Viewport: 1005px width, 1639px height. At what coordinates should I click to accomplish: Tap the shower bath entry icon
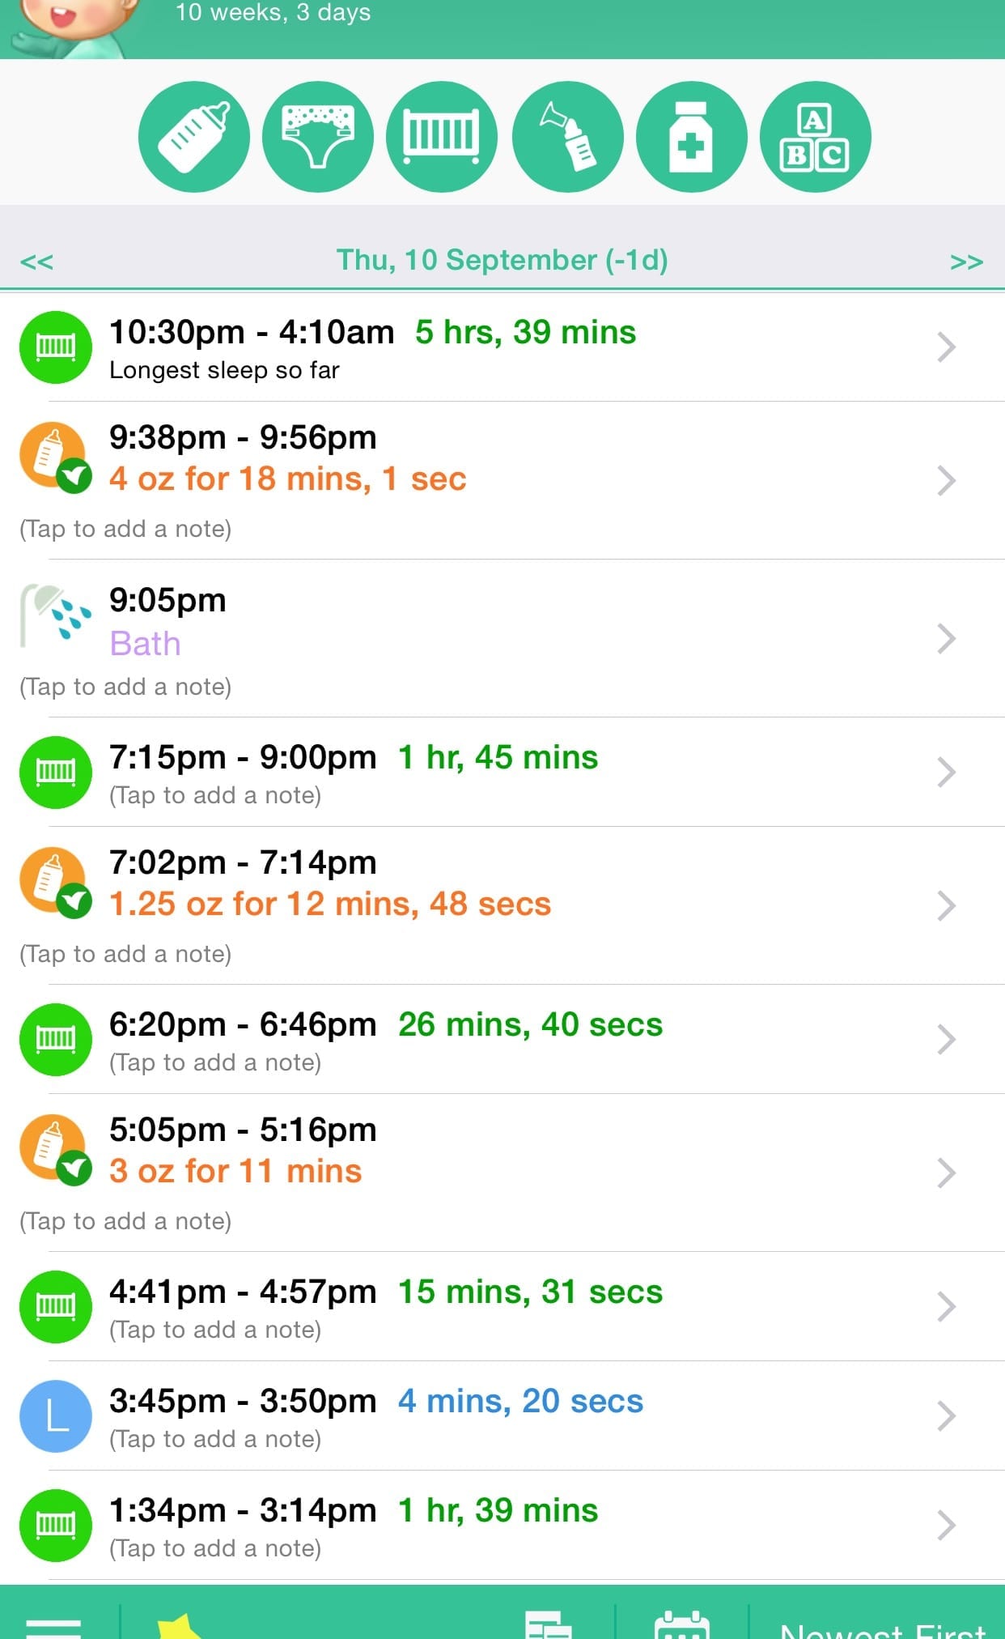pos(55,619)
